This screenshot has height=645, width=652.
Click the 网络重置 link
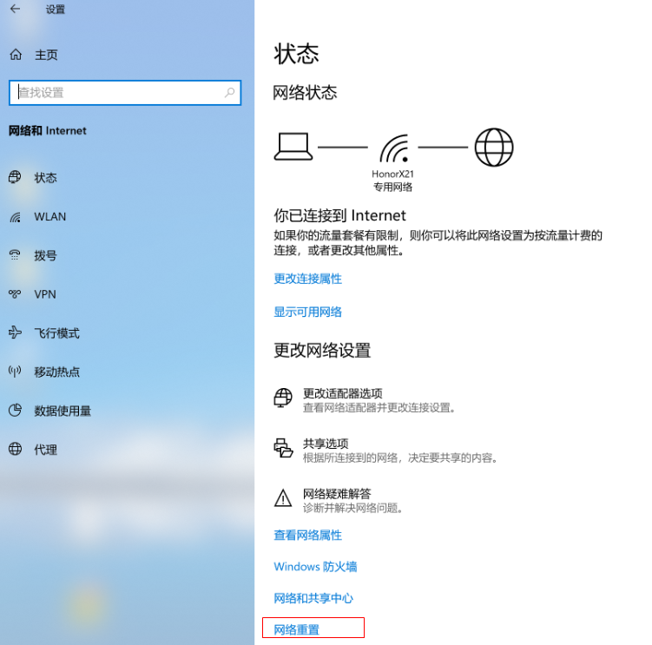pyautogui.click(x=297, y=629)
